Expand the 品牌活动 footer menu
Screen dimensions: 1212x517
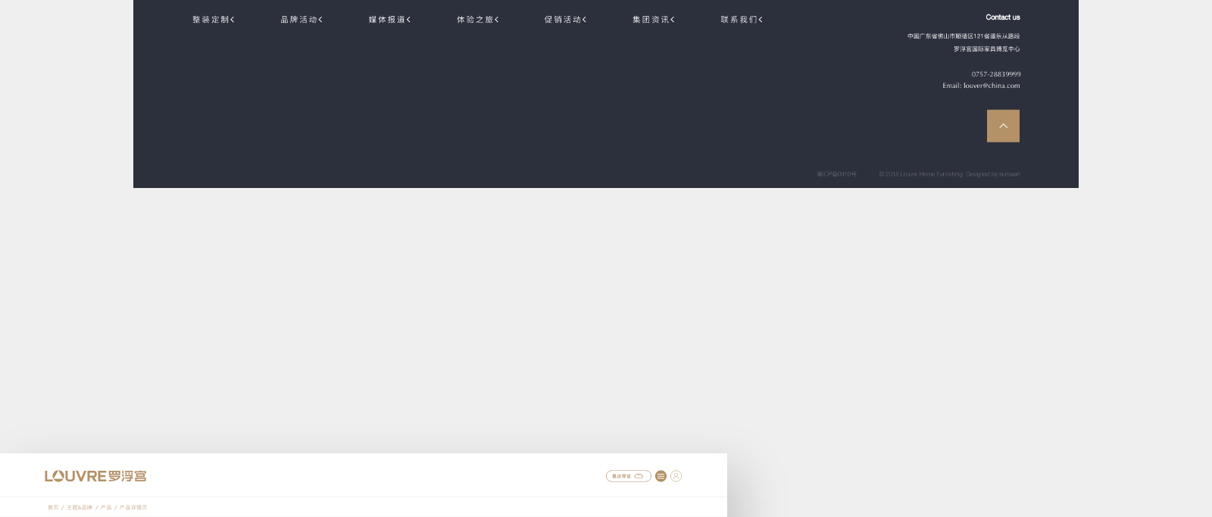click(x=301, y=20)
